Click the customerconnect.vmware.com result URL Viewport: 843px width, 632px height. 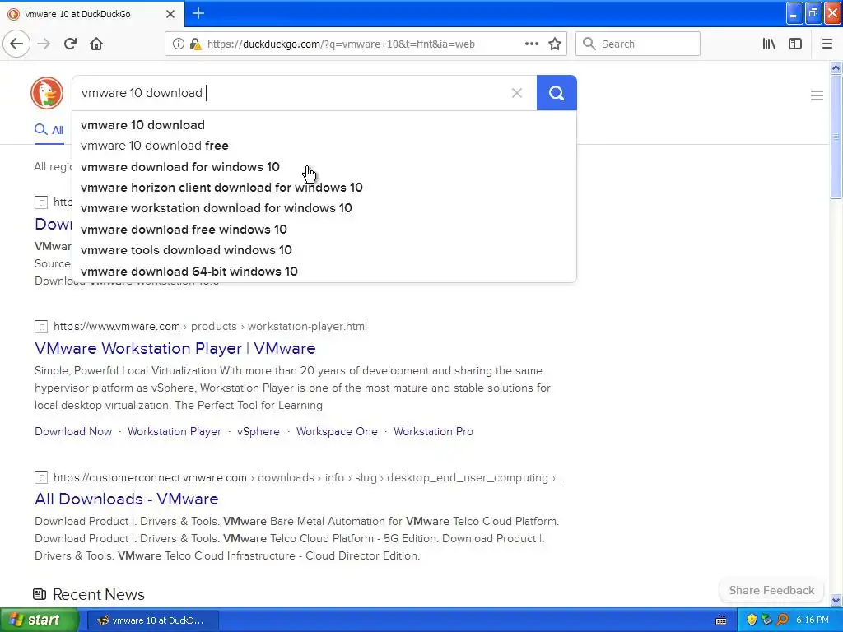pyautogui.click(x=310, y=477)
